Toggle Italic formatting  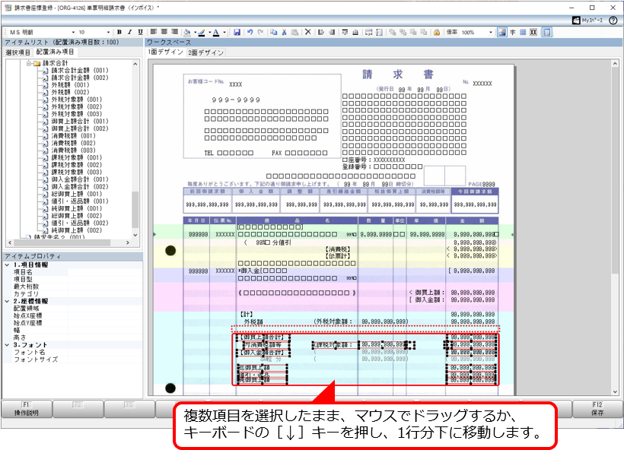pyautogui.click(x=129, y=32)
